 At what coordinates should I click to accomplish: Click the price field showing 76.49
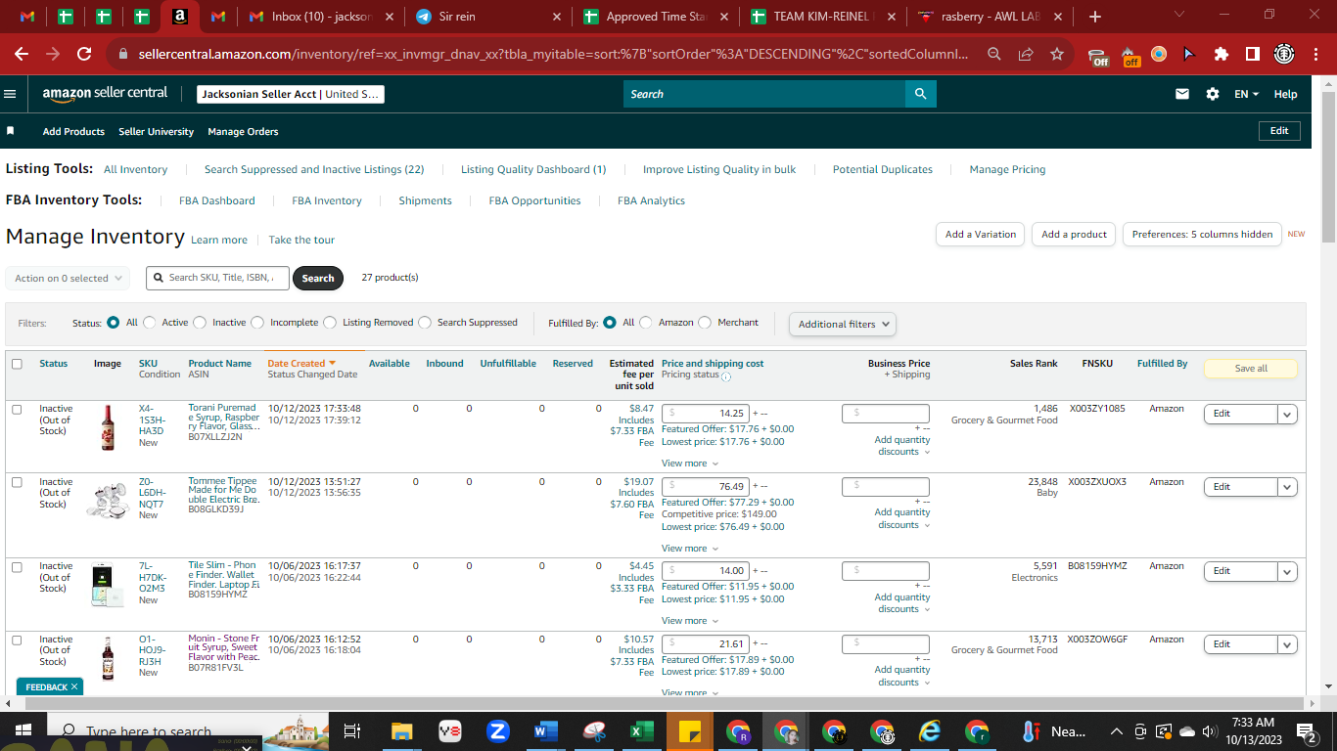[706, 487]
